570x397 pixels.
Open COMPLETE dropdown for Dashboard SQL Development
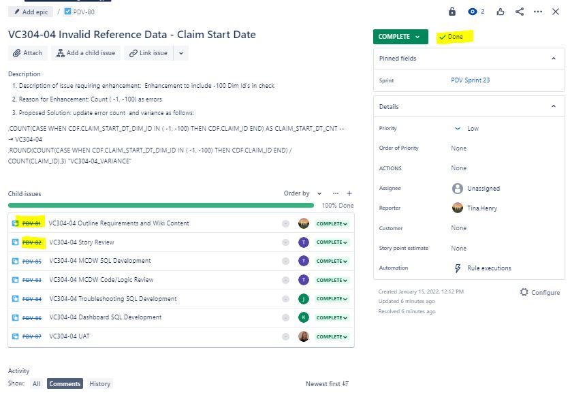point(332,317)
